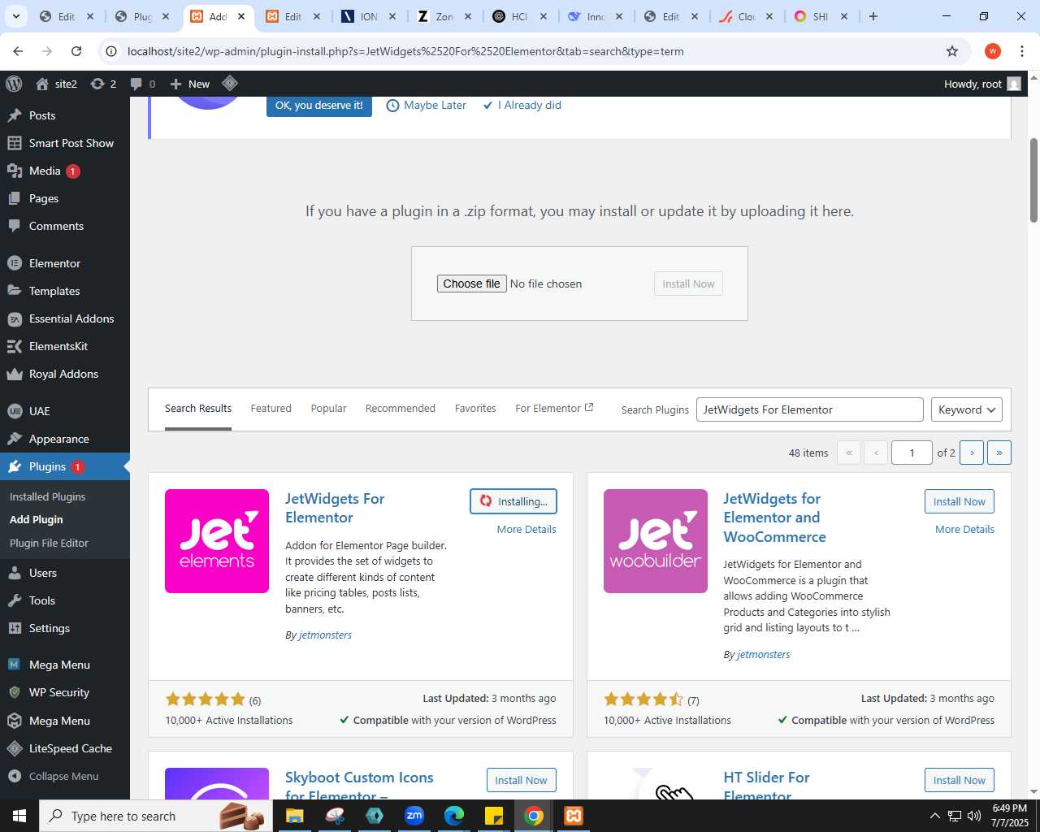Open the For Elementor external tab

pyautogui.click(x=554, y=409)
